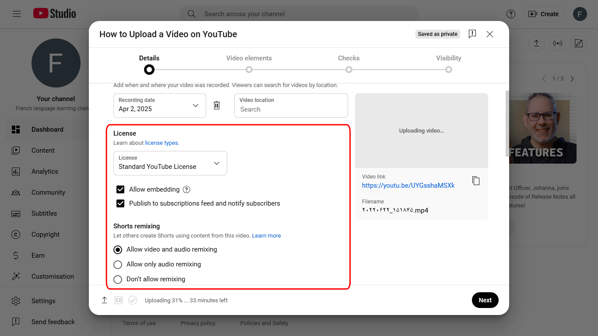Click the Saved as private badge
Image resolution: width=598 pixels, height=336 pixels.
point(438,34)
